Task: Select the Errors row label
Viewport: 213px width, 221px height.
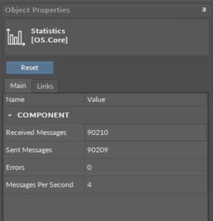Action: click(15, 168)
